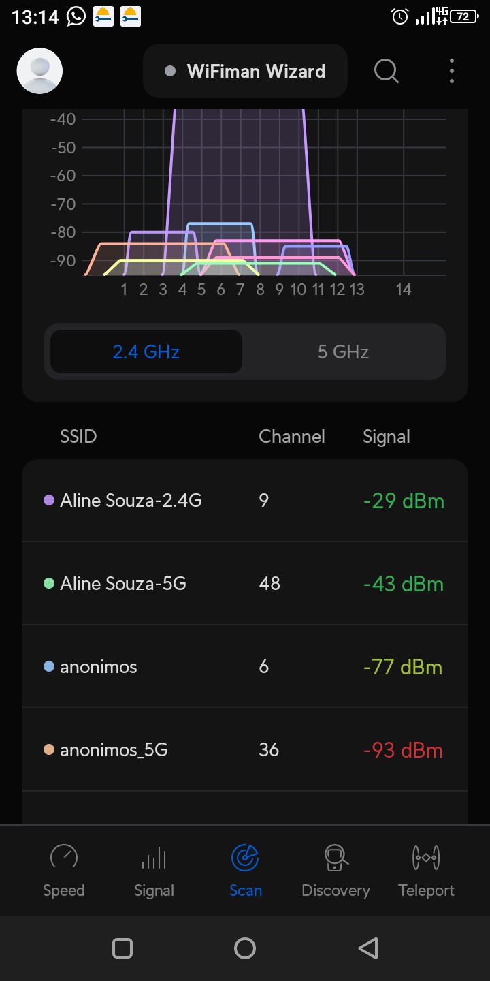This screenshot has width=490, height=981.
Task: Tap the Discovery device icon
Action: 336,857
